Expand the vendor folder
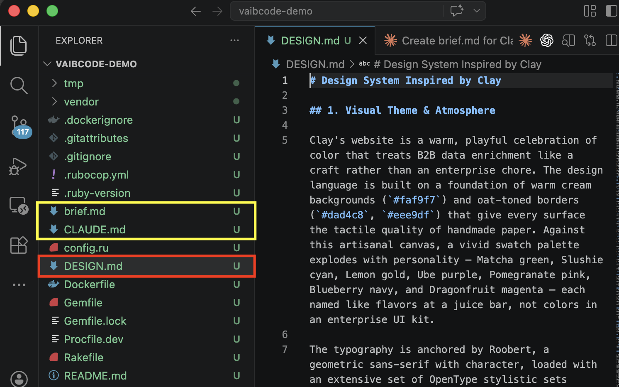This screenshot has width=619, height=387. pyautogui.click(x=146, y=102)
